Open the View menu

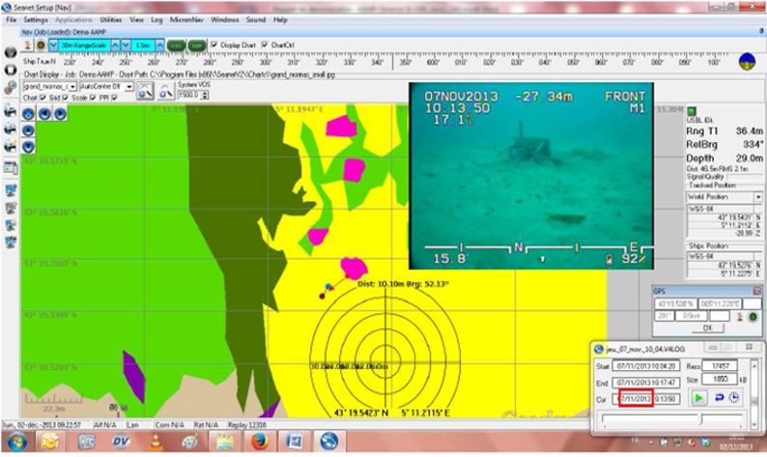[x=136, y=20]
